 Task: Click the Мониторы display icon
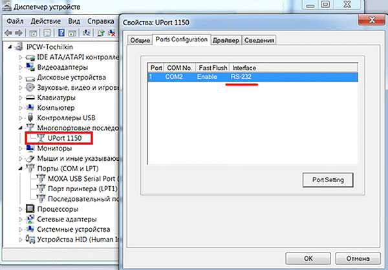point(30,148)
